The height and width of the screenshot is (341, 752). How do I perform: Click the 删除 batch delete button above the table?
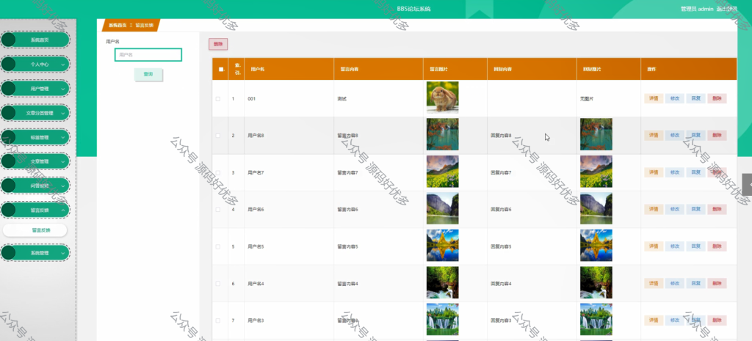click(x=218, y=44)
